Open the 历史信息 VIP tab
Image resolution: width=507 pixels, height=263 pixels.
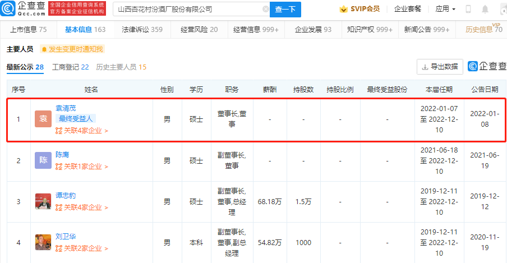pos(483,29)
